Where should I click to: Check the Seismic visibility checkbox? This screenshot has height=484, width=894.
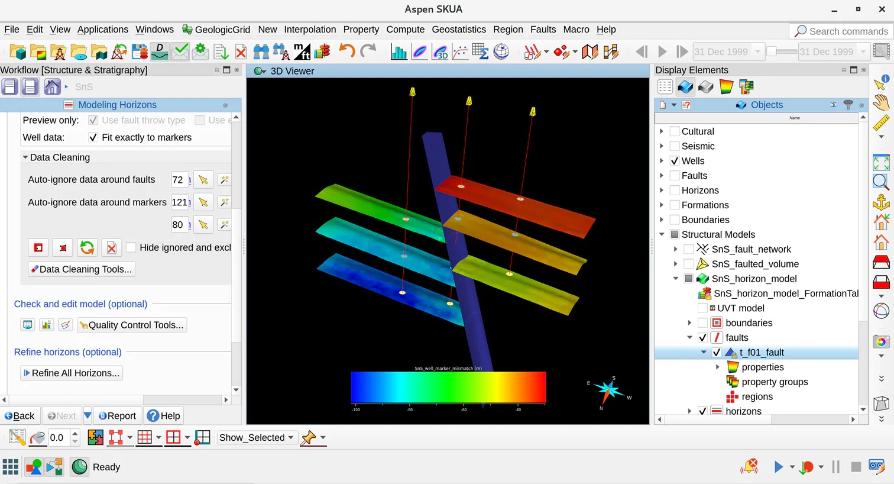click(x=675, y=146)
